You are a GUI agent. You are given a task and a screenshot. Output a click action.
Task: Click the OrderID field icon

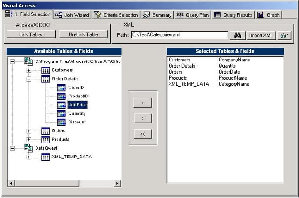(x=61, y=88)
